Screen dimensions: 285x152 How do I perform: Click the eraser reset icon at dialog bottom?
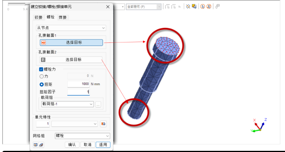click(41, 145)
